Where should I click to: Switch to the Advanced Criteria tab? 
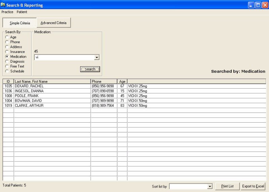pyautogui.click(x=53, y=23)
